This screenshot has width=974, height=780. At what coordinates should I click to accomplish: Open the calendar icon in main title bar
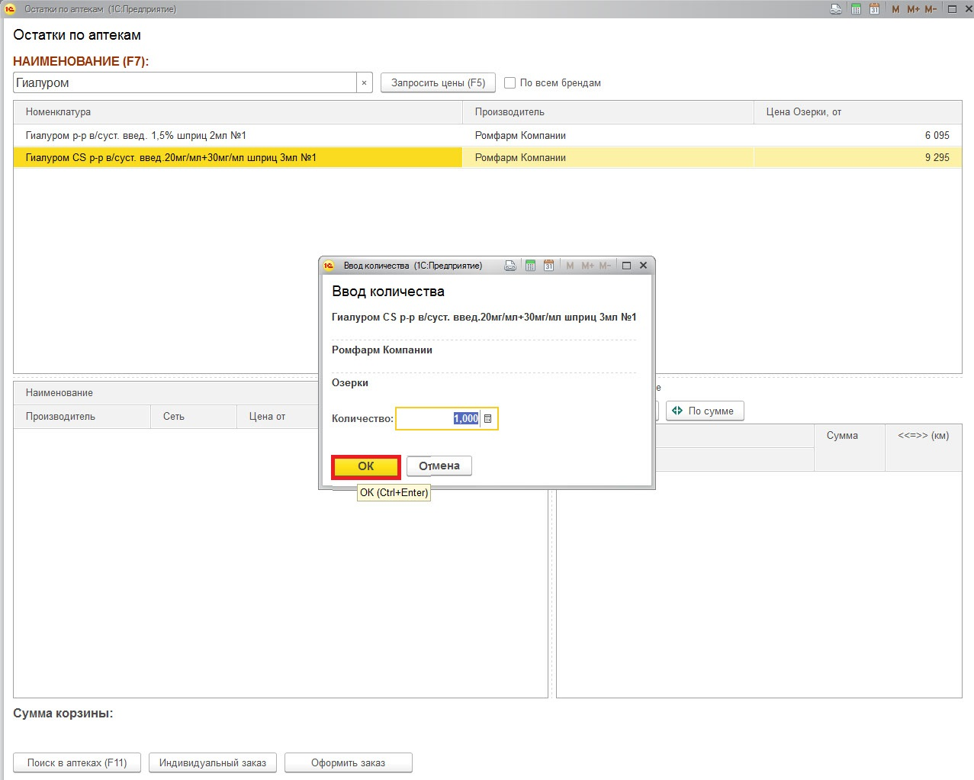[874, 9]
